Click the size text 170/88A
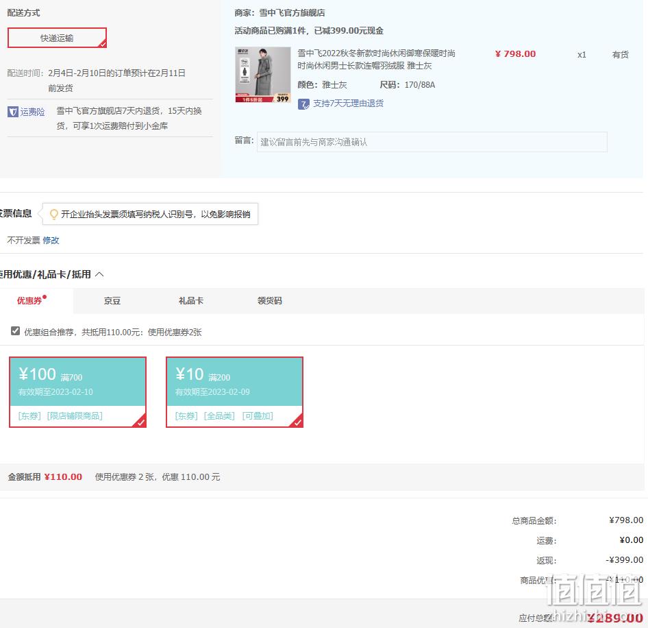Image resolution: width=648 pixels, height=628 pixels. coord(419,85)
